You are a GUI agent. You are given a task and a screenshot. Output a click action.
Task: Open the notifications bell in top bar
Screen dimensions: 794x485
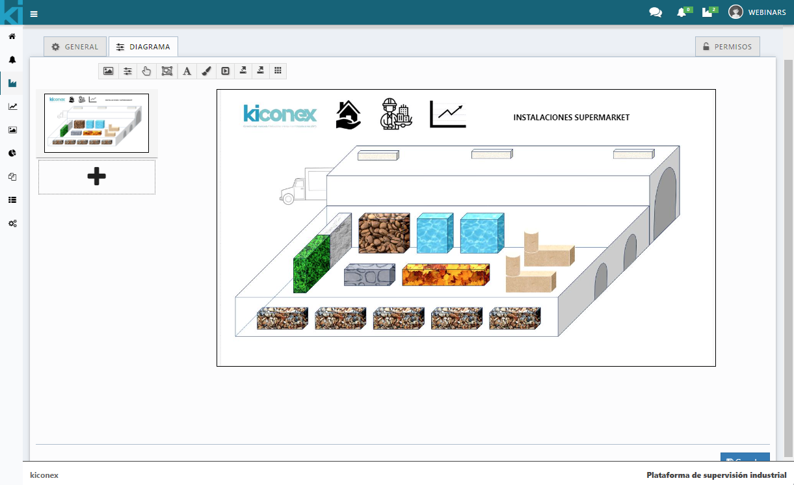tap(681, 12)
